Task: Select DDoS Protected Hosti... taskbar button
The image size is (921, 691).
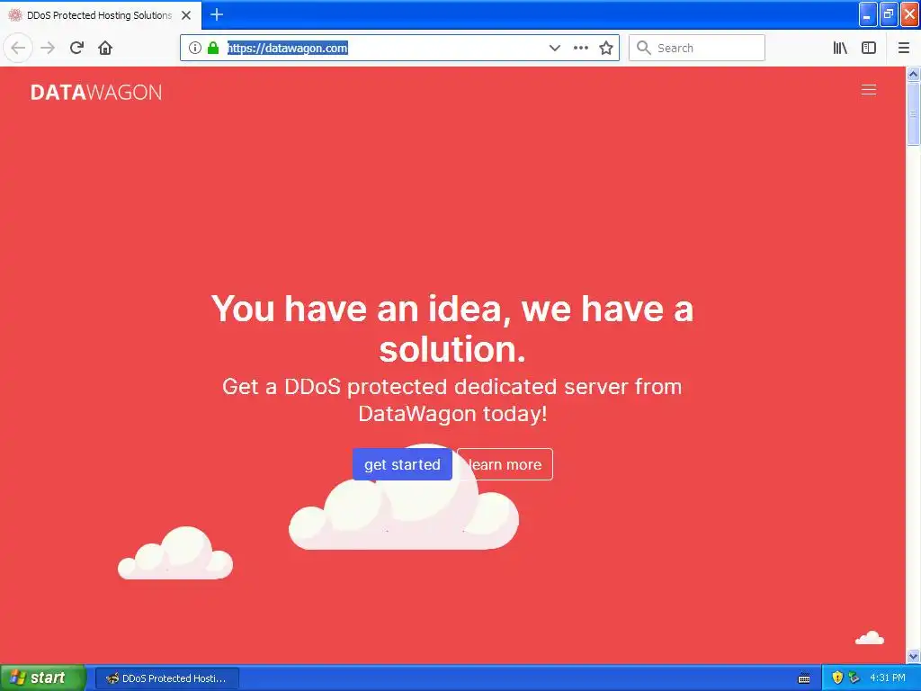Action: click(167, 678)
